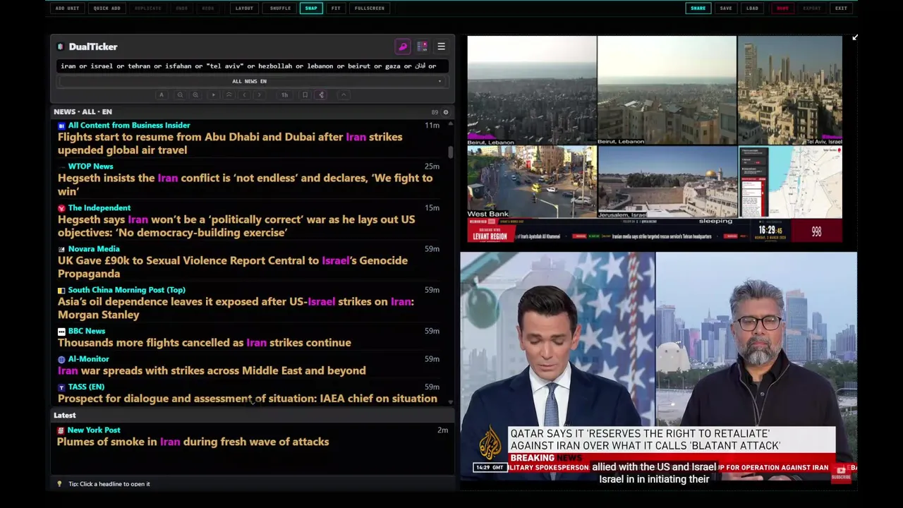Click The Independent source icon
This screenshot has height=508, width=903.
(61, 208)
